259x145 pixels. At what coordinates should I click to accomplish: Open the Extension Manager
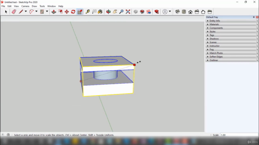tap(157, 12)
